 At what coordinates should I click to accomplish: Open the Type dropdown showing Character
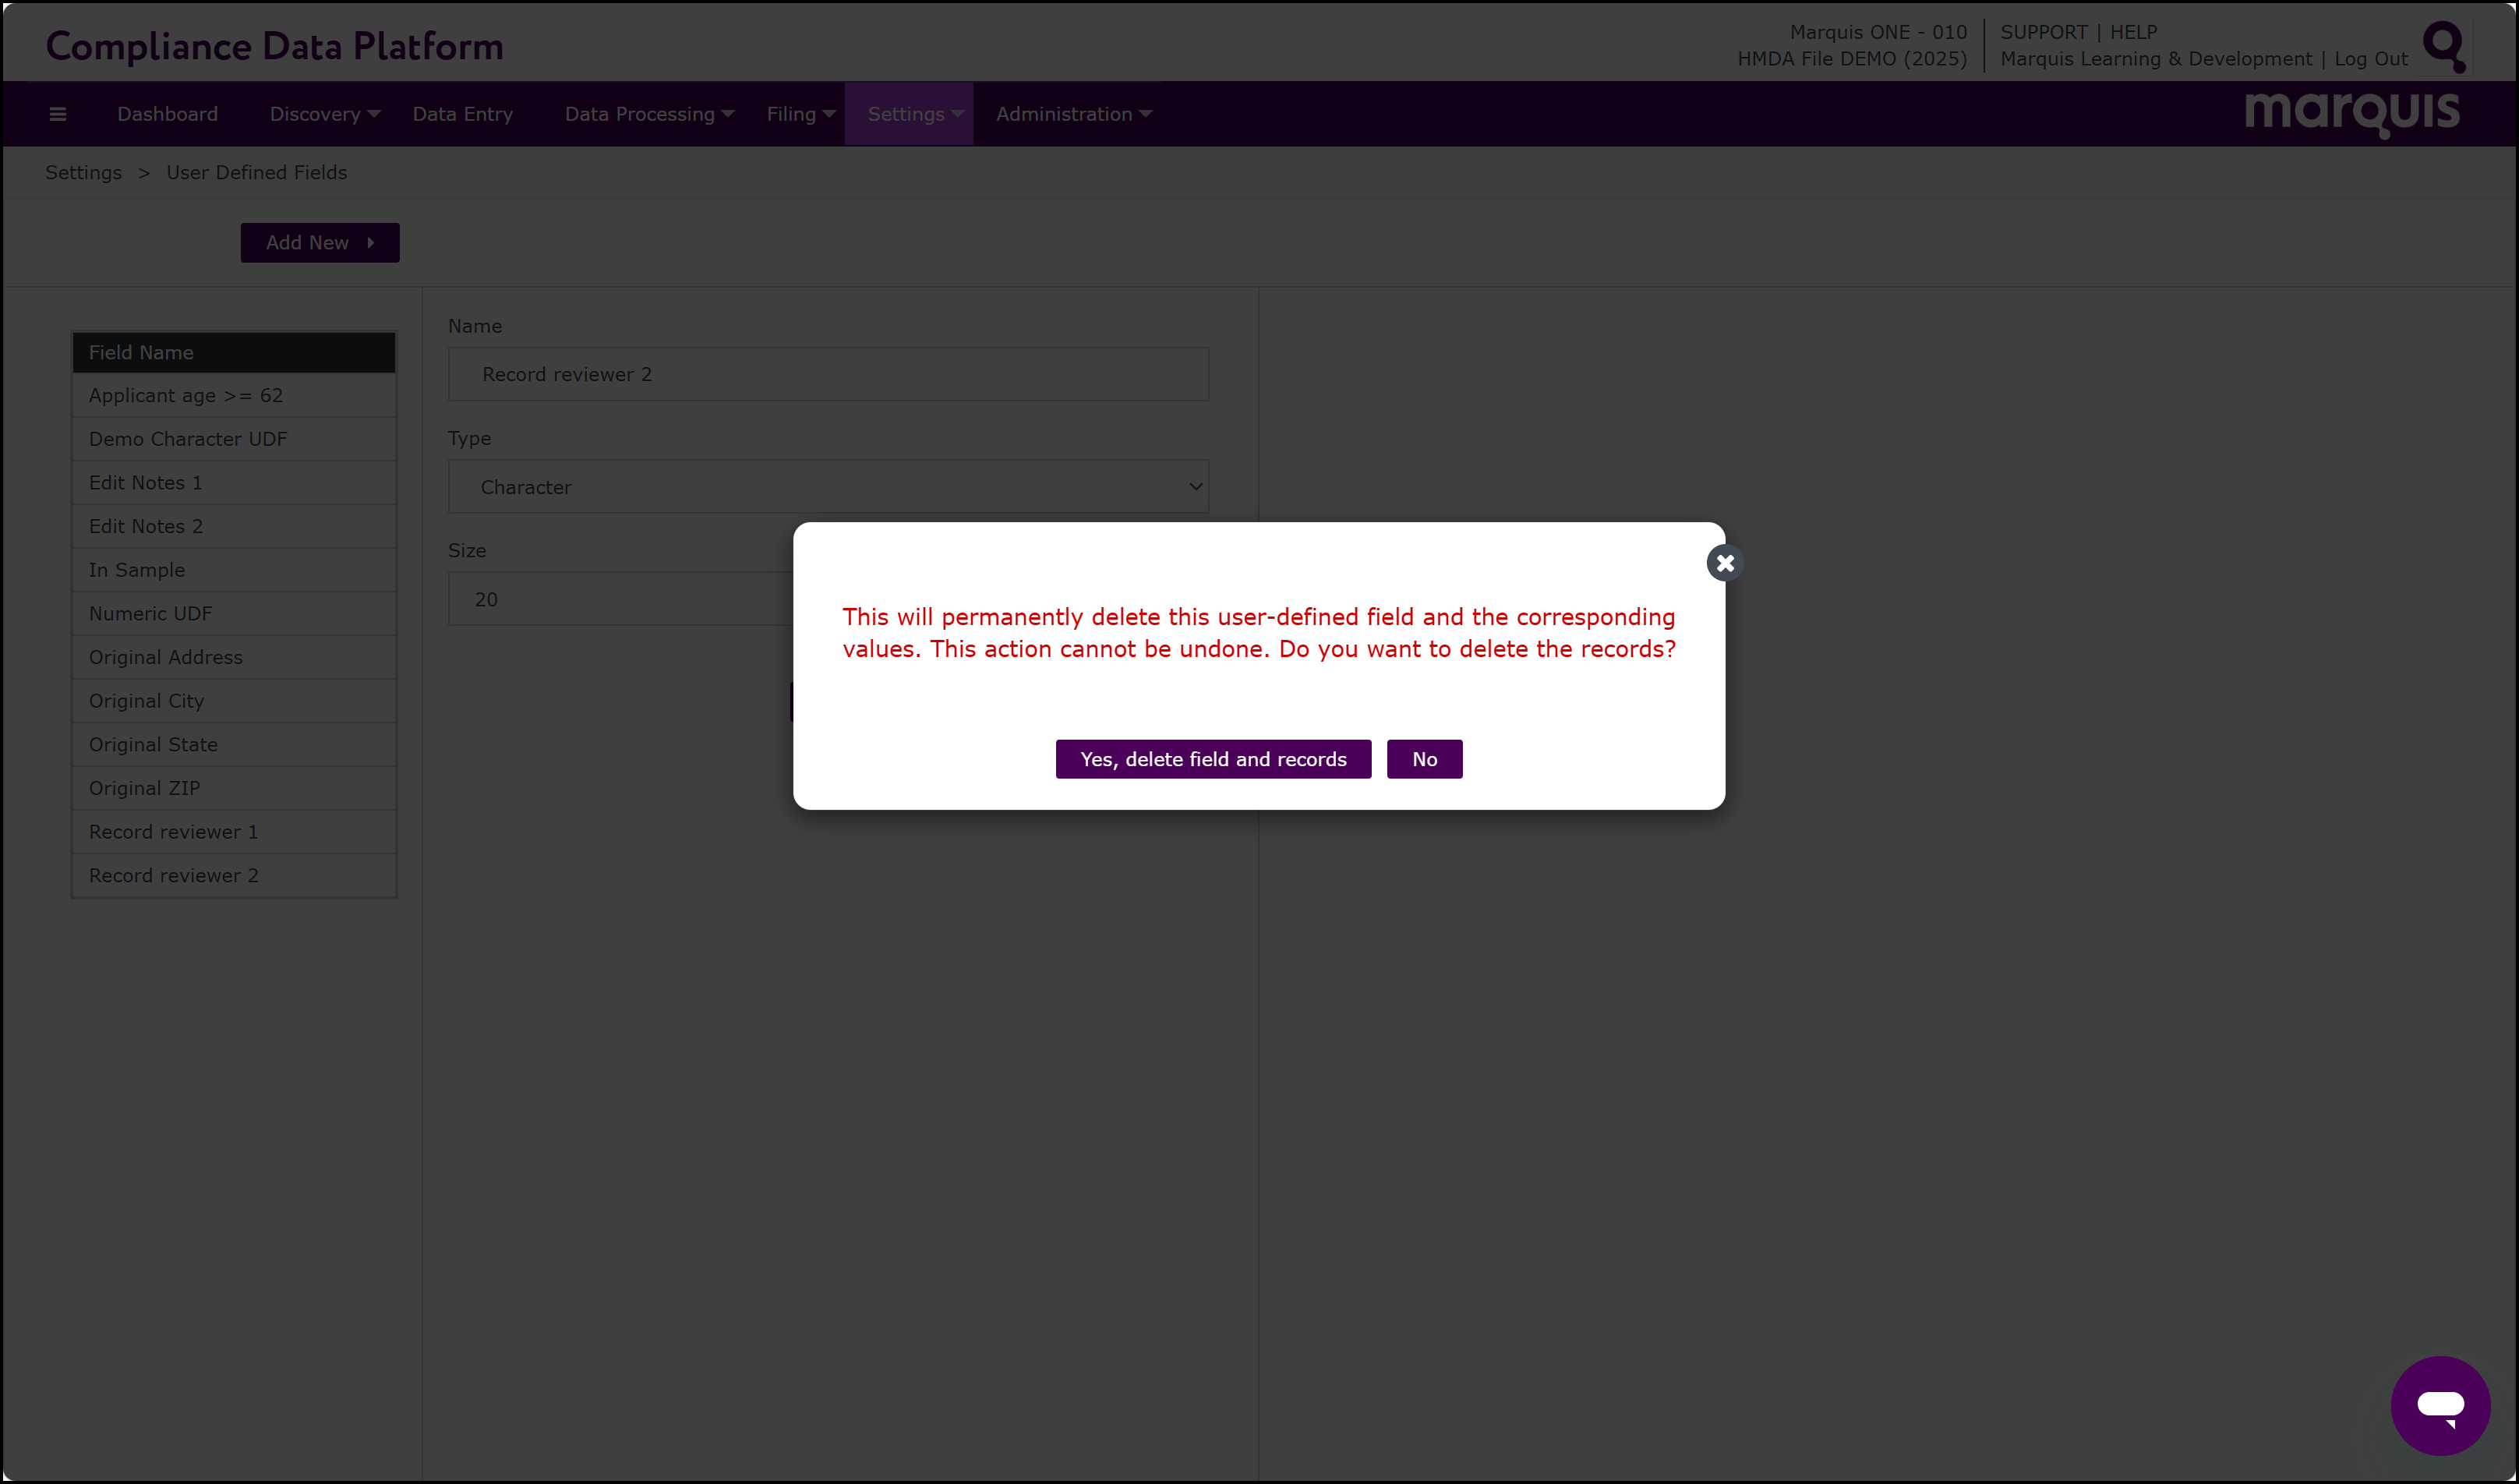point(828,487)
